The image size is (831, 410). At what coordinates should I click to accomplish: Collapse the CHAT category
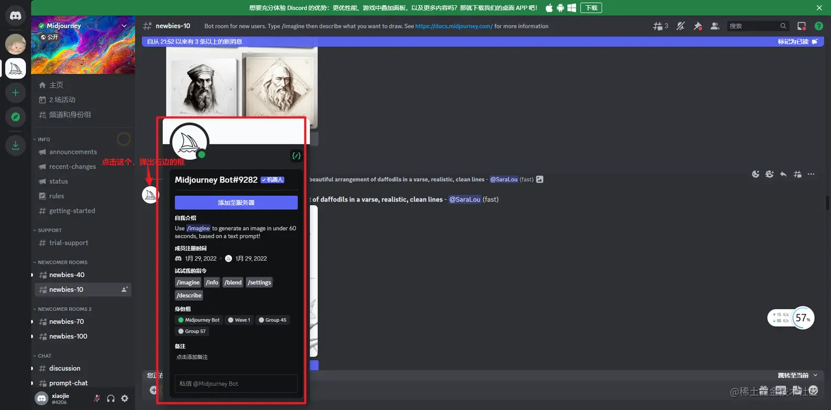point(45,356)
